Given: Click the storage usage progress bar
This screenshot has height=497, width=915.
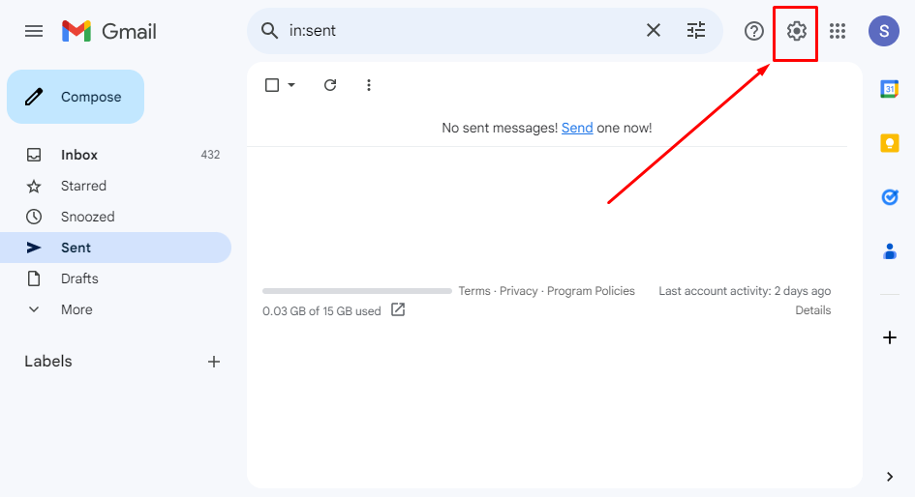Looking at the screenshot, I should 357,291.
